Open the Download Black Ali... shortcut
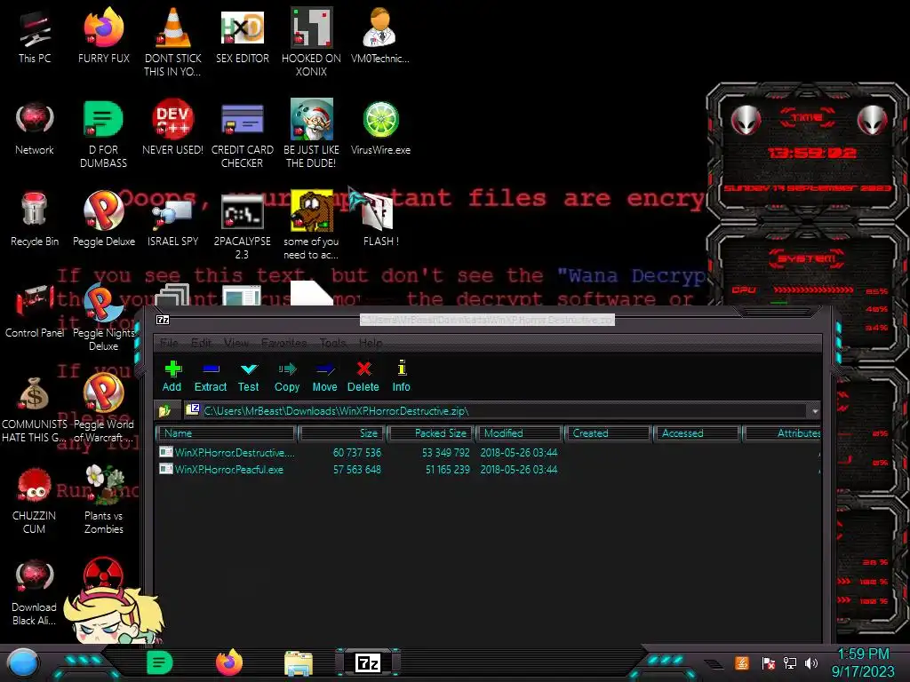910x682 pixels. (35, 592)
